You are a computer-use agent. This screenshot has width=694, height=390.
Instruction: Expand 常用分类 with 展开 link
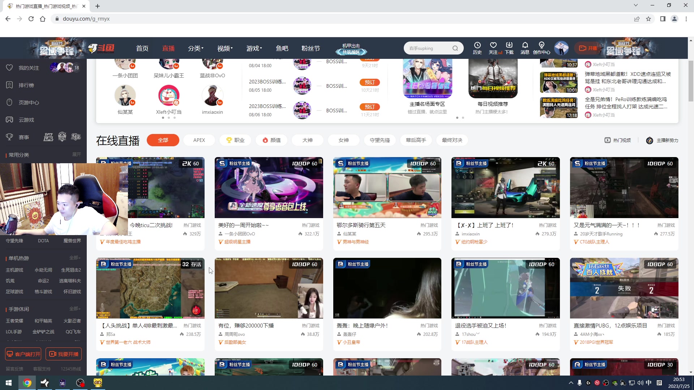pos(76,155)
